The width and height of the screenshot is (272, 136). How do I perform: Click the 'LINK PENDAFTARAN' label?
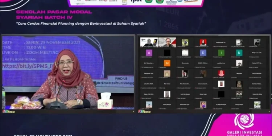19,59
